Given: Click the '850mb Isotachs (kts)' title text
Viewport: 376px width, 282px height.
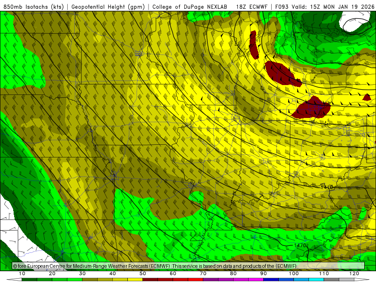Looking at the screenshot, I should 33,7.
